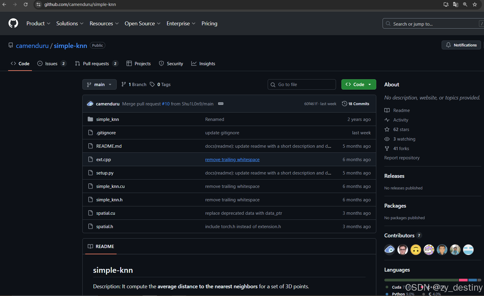Open the simple_knn folder

[107, 119]
